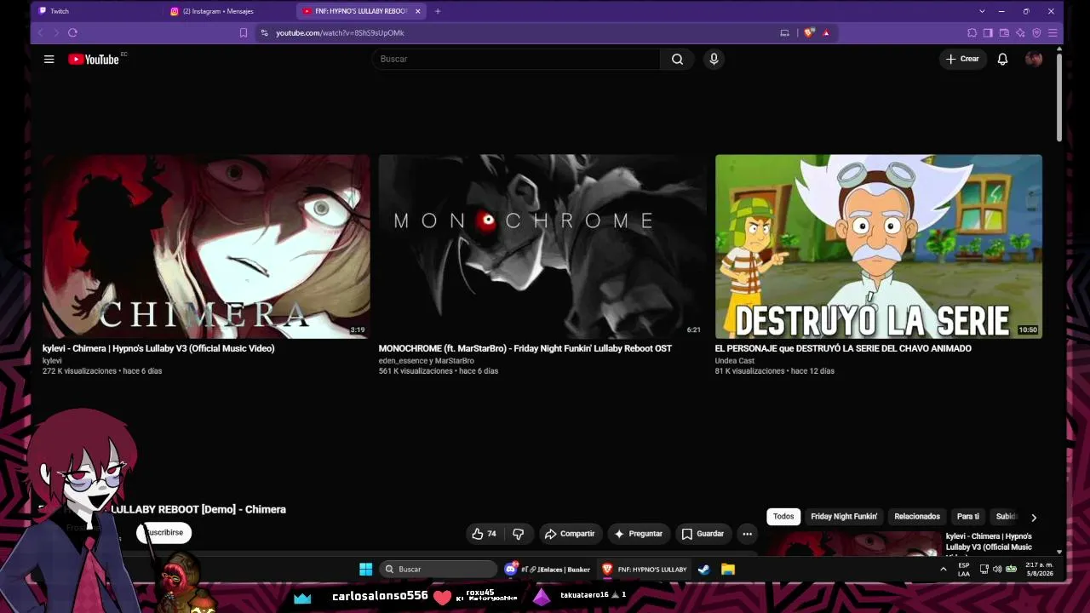The width and height of the screenshot is (1090, 613).
Task: Start voice search with the microphone icon
Action: click(714, 59)
